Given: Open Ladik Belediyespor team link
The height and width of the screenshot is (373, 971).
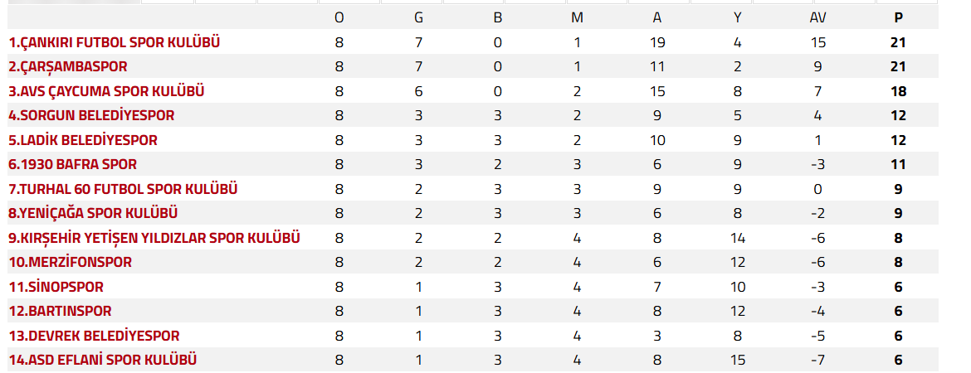Looking at the screenshot, I should click(x=82, y=140).
